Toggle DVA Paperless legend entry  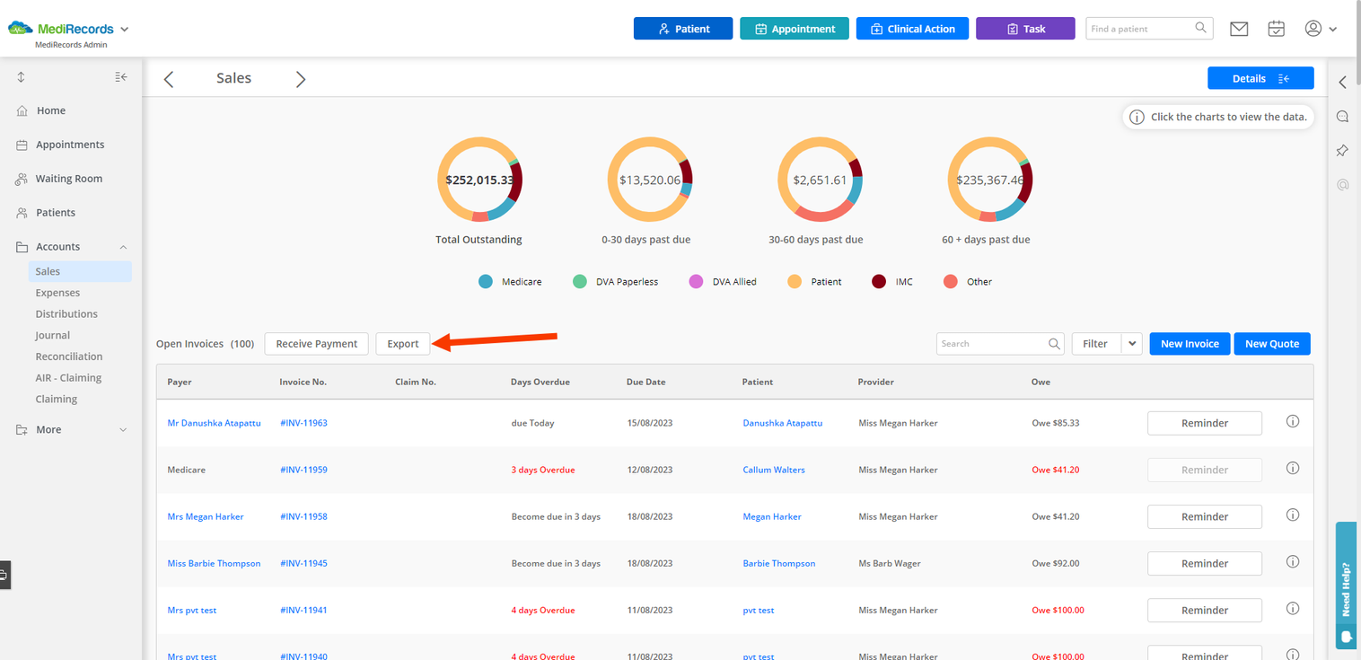(x=616, y=282)
